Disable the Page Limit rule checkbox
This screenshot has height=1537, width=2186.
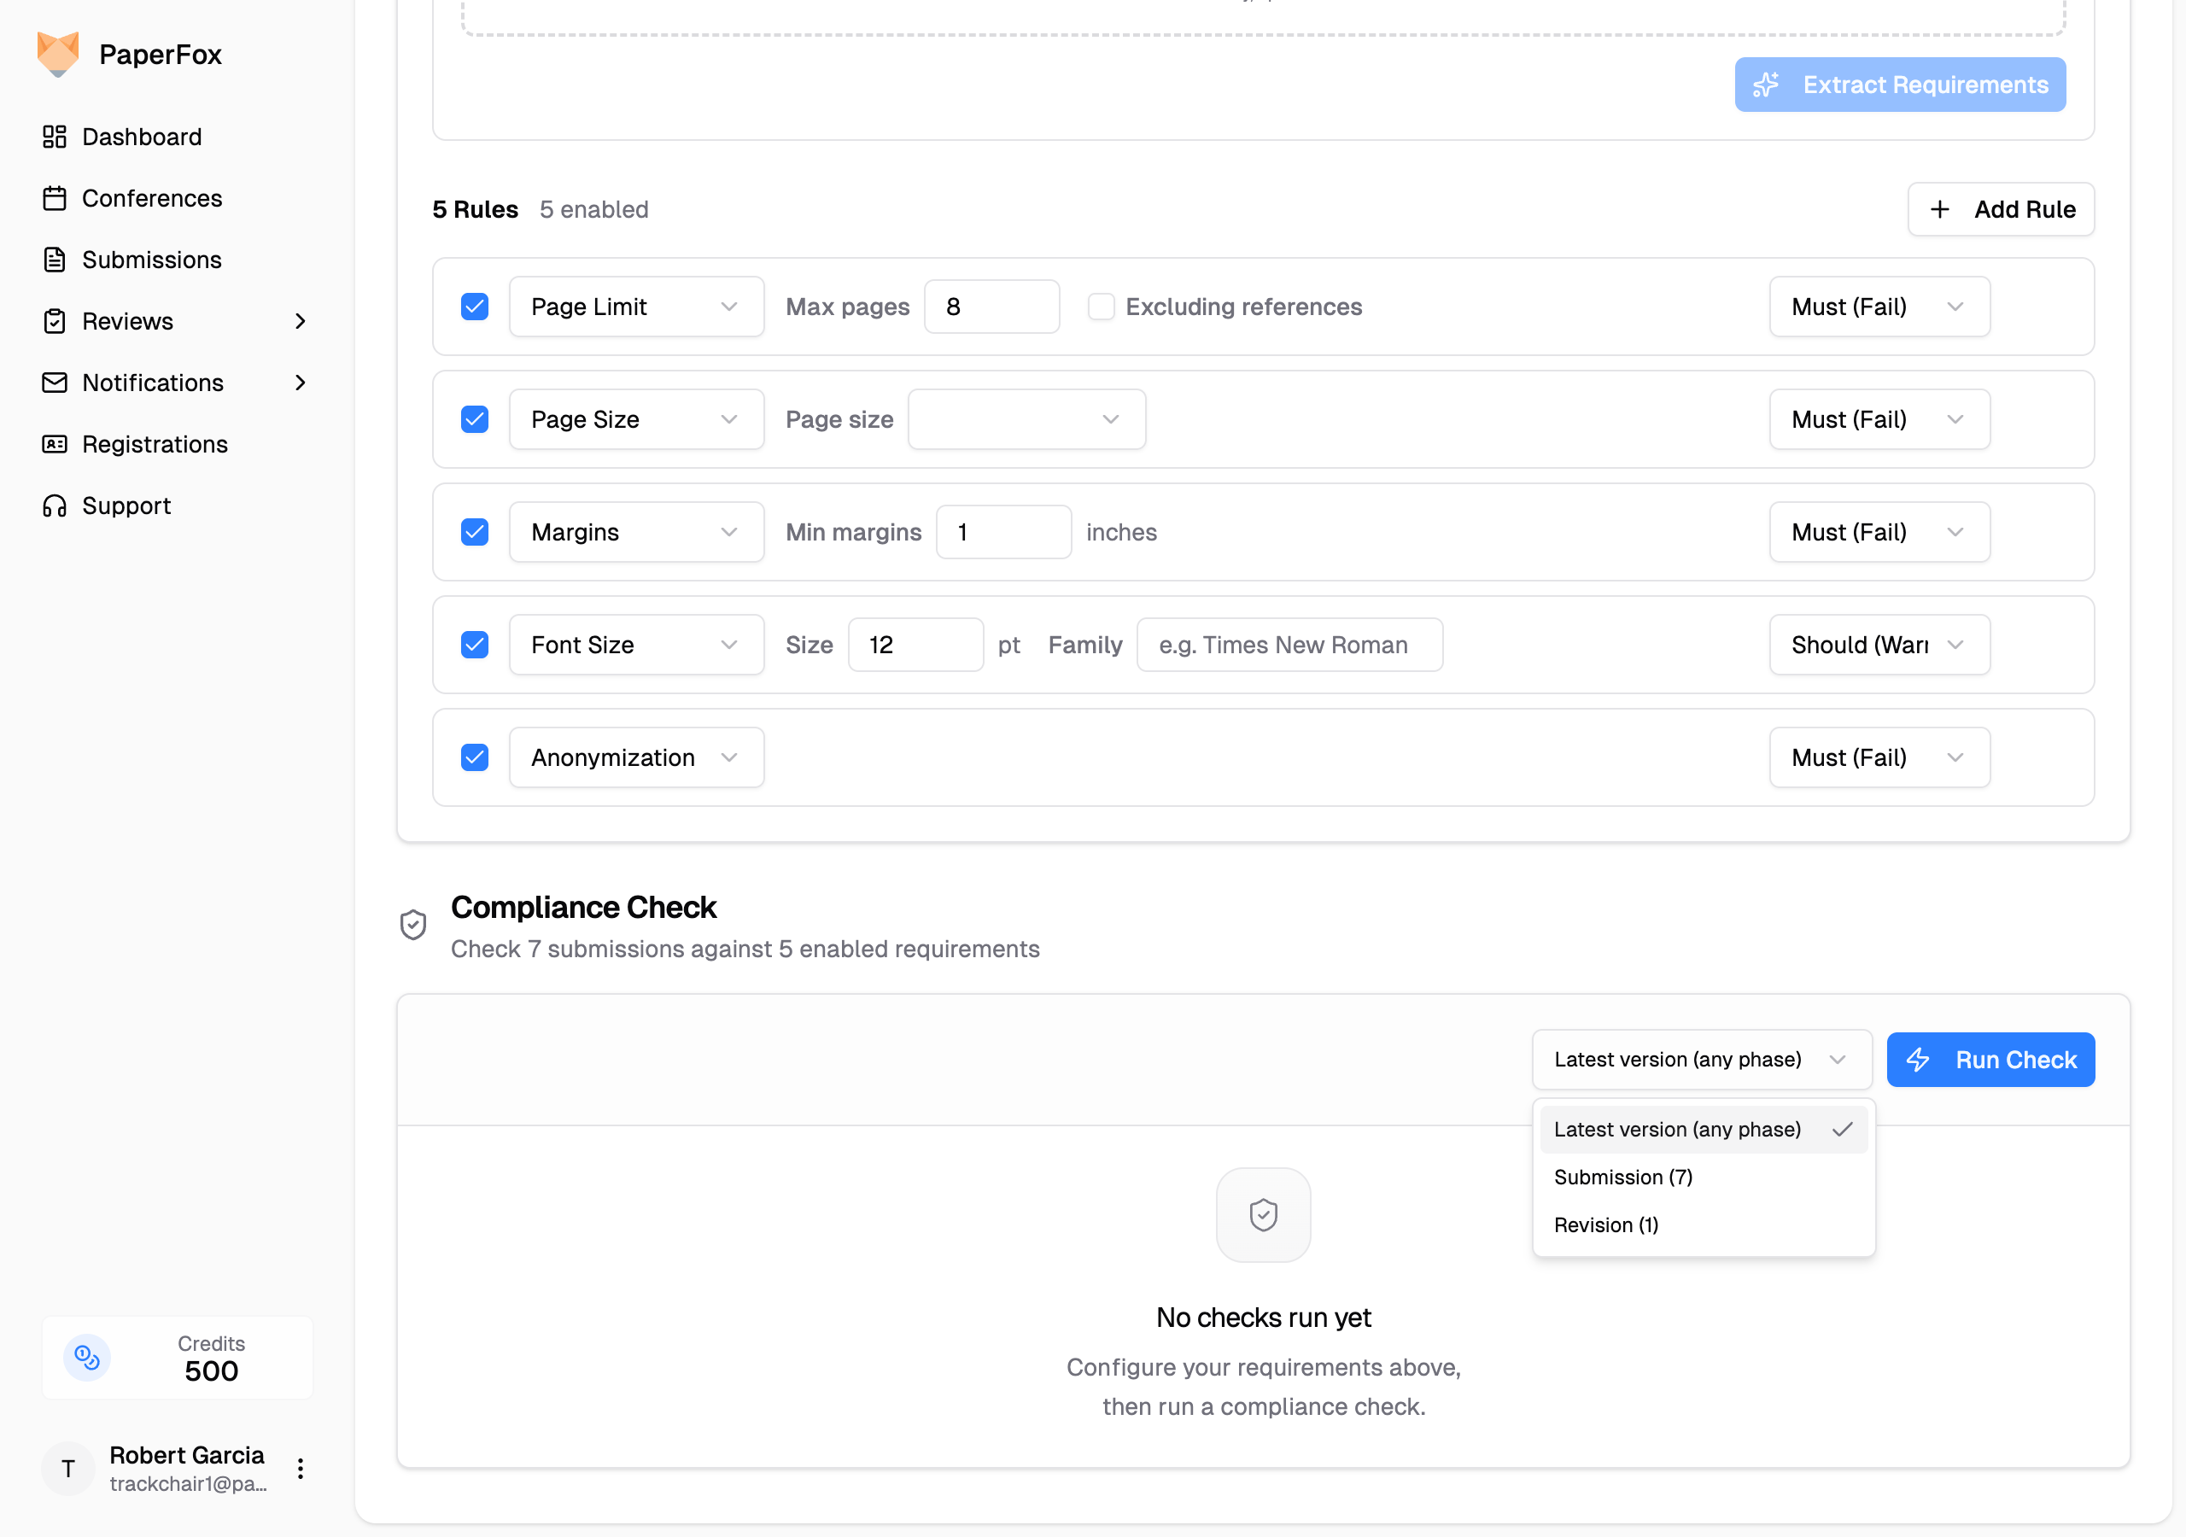[474, 307]
